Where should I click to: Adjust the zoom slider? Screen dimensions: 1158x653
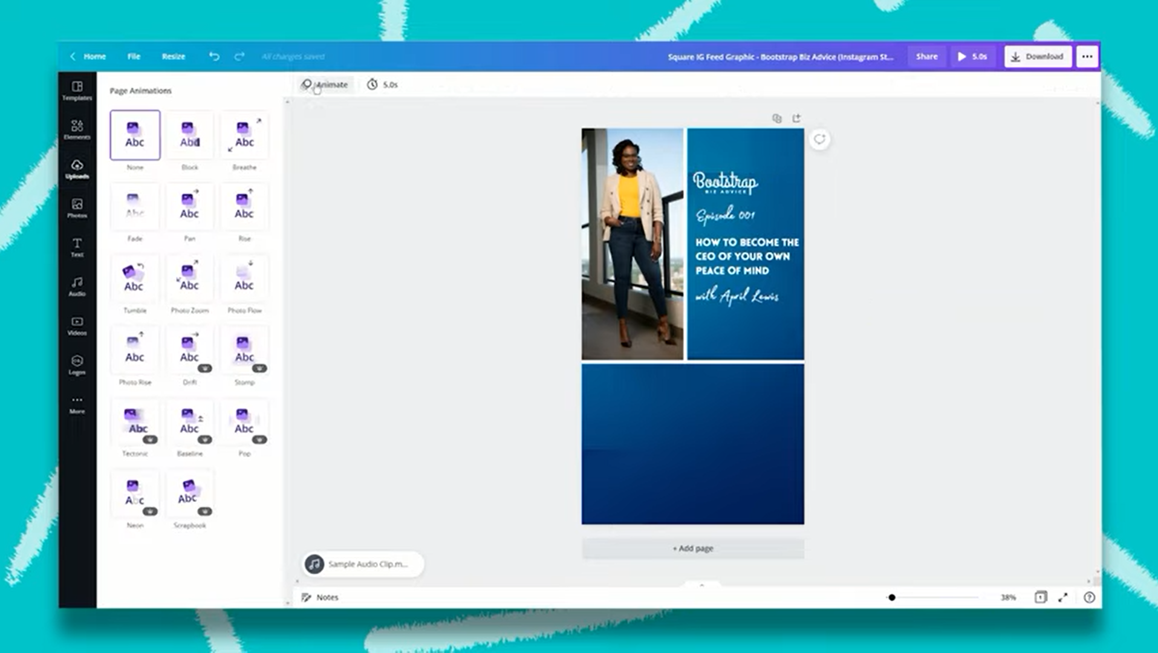point(892,597)
